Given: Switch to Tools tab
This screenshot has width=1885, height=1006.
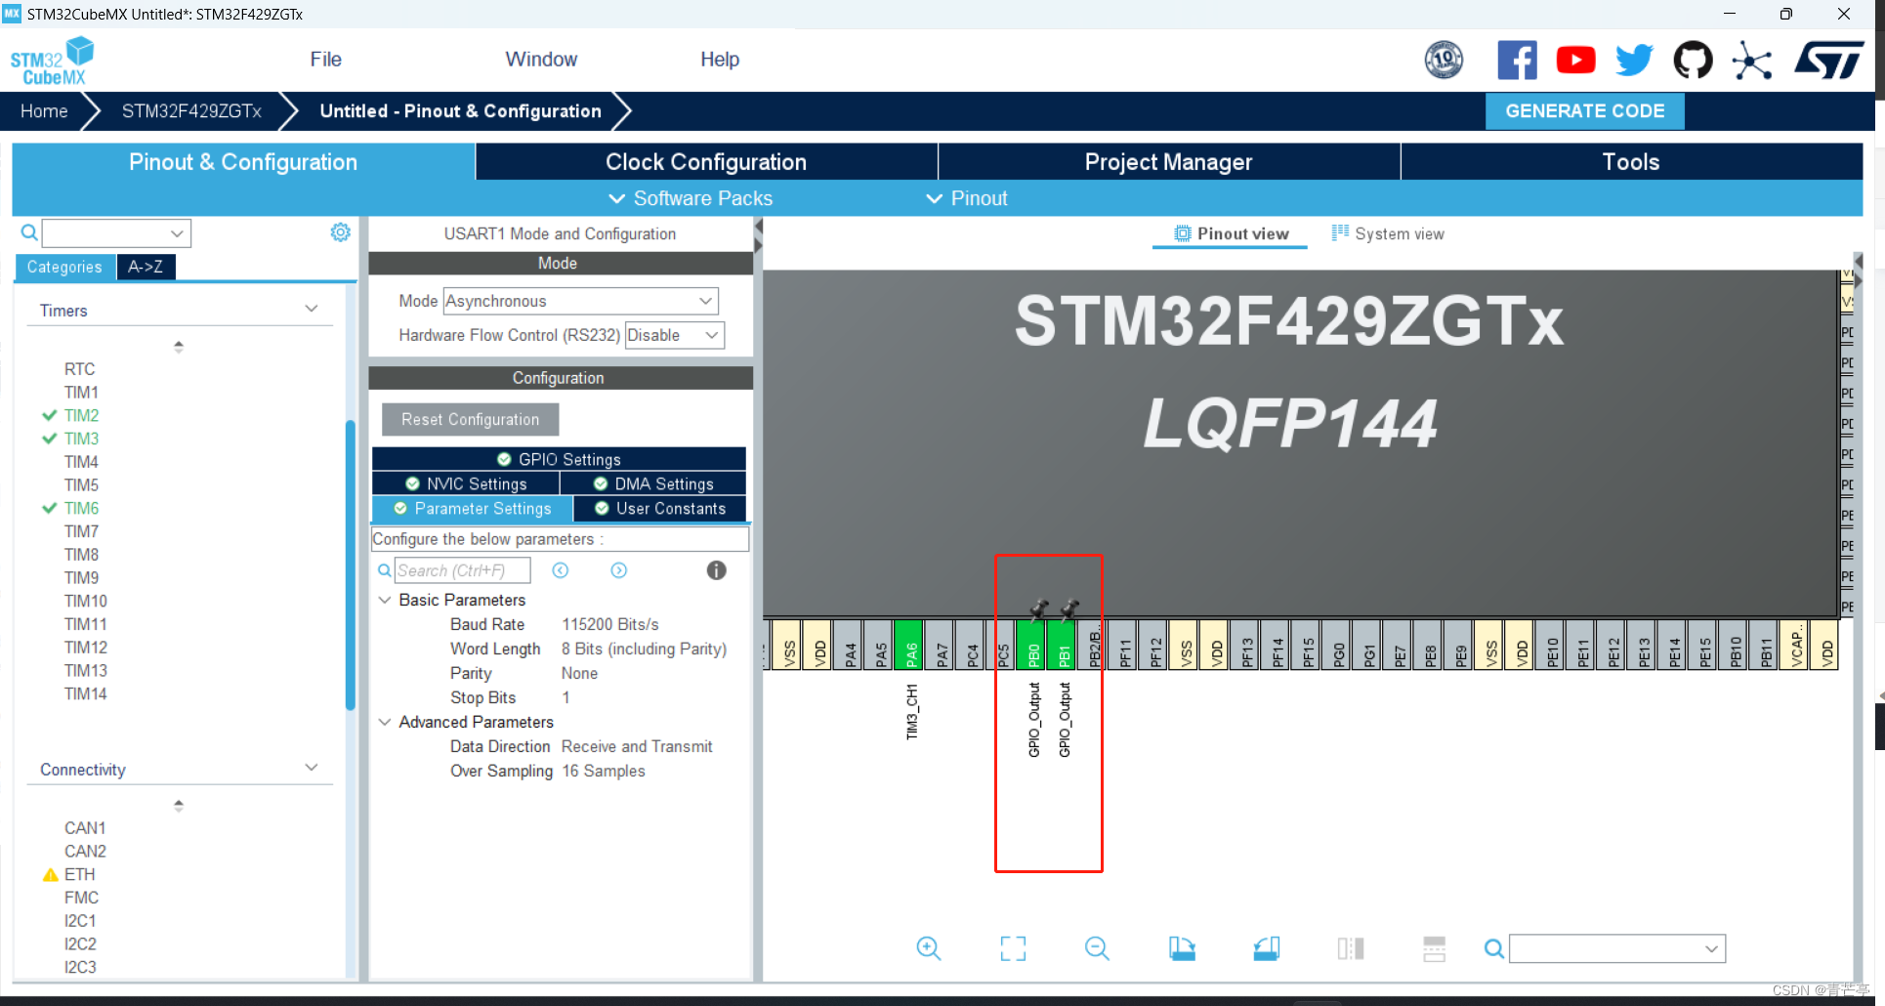Looking at the screenshot, I should 1631,161.
